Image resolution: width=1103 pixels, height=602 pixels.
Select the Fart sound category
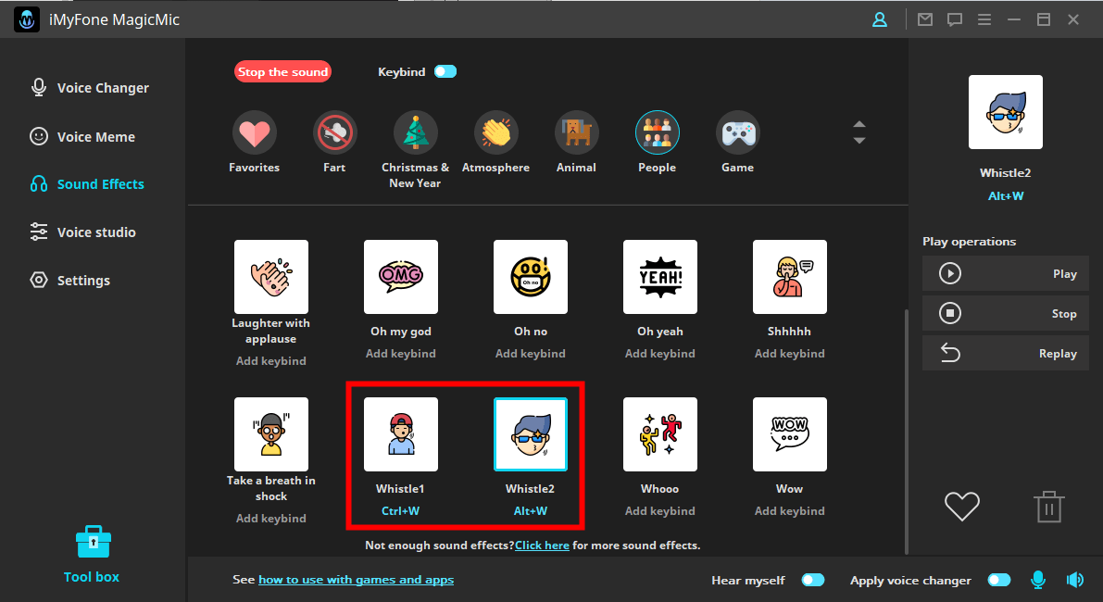click(x=335, y=133)
